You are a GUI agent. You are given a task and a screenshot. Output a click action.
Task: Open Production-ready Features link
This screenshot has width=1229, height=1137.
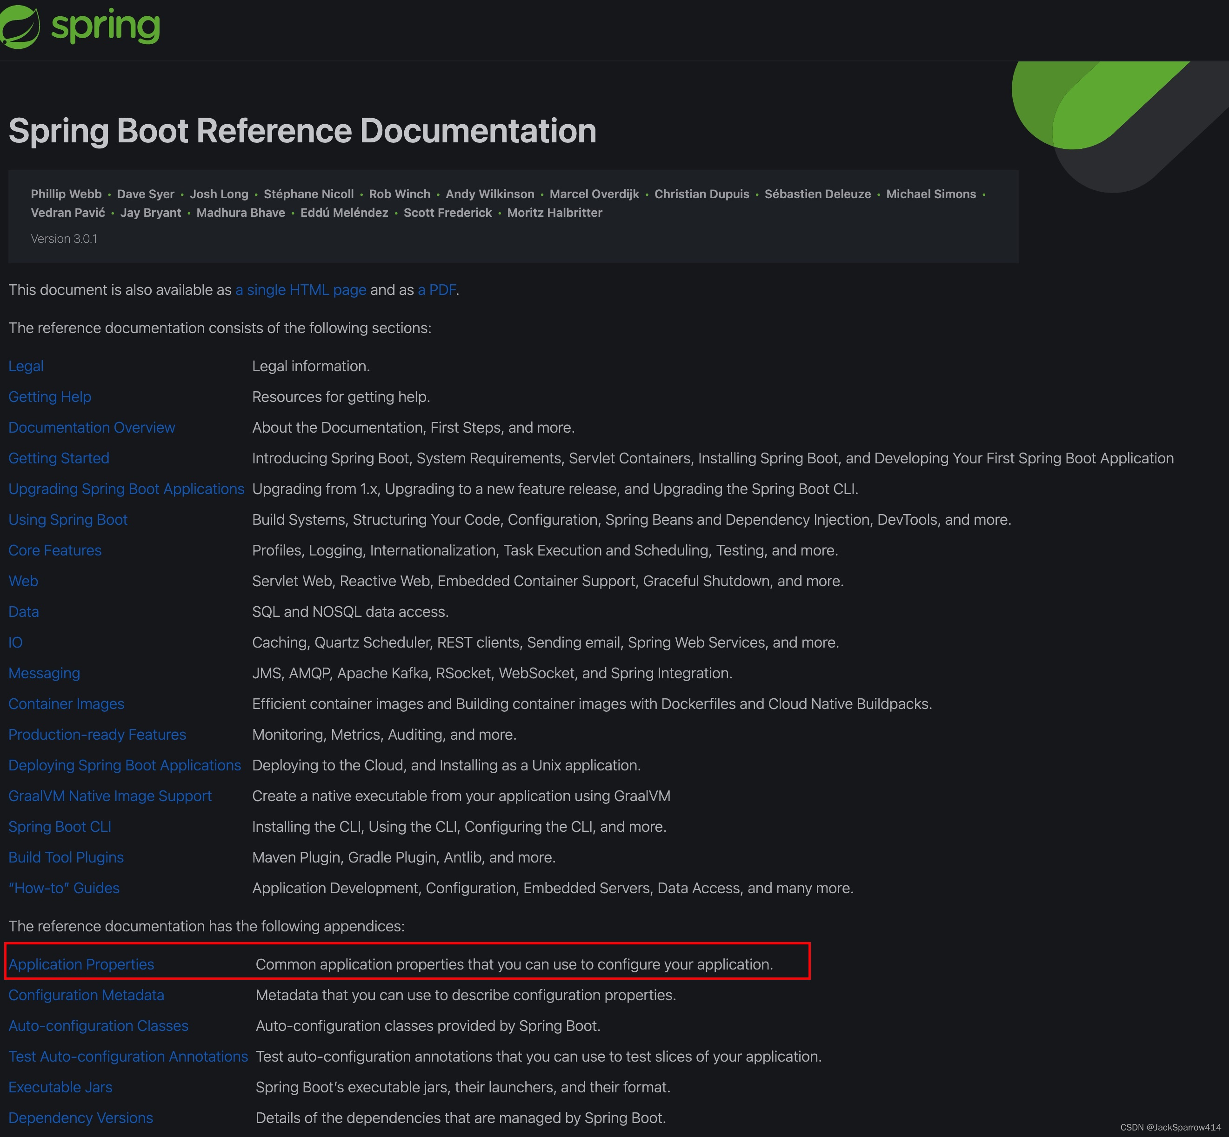point(97,735)
